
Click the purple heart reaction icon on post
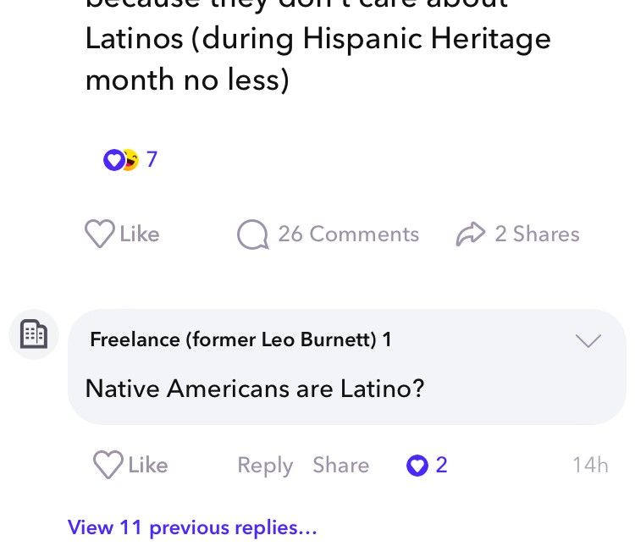[x=113, y=160]
